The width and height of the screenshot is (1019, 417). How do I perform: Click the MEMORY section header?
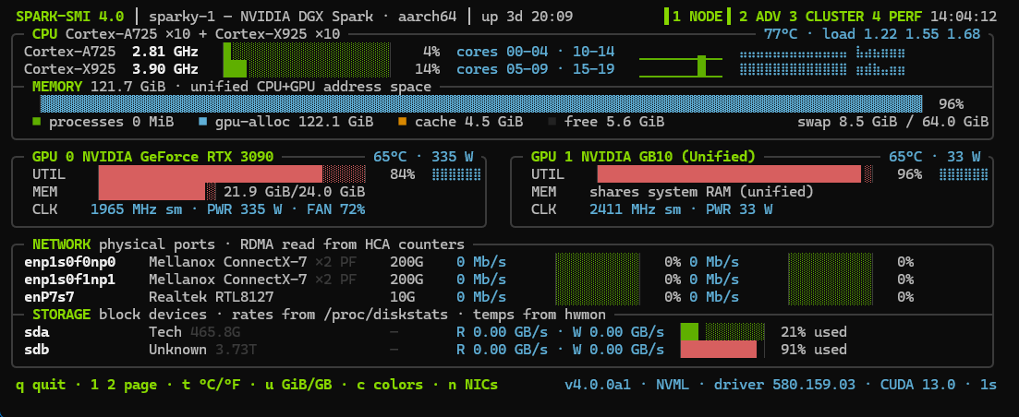pyautogui.click(x=57, y=86)
